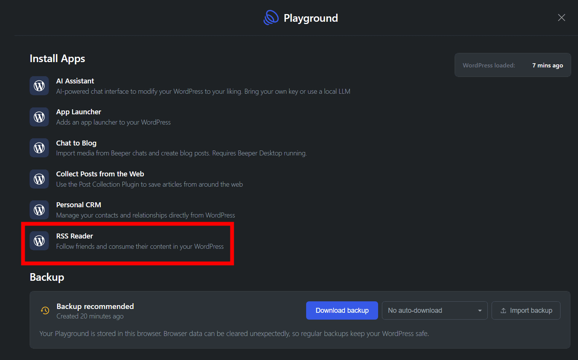The width and height of the screenshot is (578, 360).
Task: Click the Chat to Blog WordPress icon
Action: tap(39, 148)
